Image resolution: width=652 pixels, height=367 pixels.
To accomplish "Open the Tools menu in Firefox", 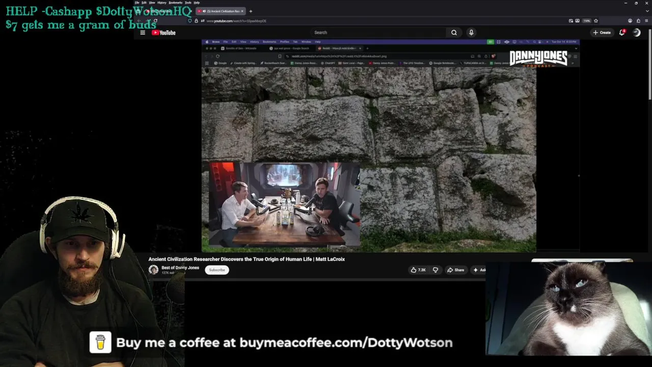I will [x=188, y=3].
